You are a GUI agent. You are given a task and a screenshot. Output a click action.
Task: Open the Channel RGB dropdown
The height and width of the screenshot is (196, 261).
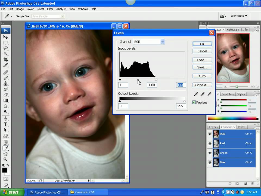(x=162, y=42)
